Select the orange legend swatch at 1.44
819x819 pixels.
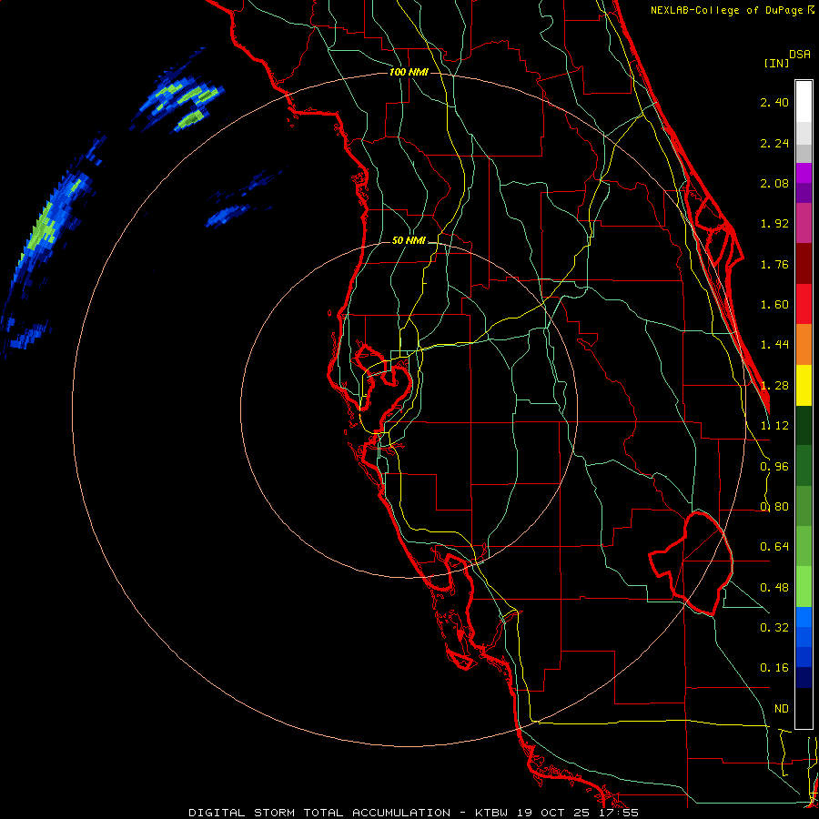(x=804, y=345)
